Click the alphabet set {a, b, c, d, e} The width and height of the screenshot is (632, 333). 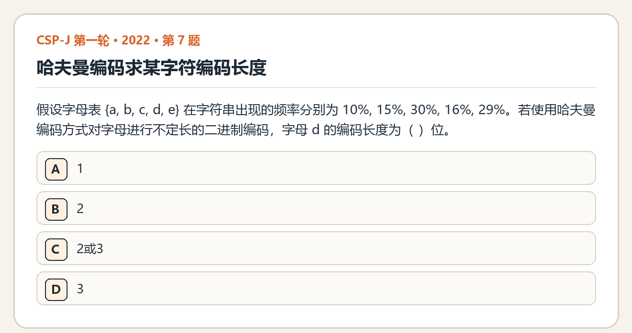click(x=142, y=111)
